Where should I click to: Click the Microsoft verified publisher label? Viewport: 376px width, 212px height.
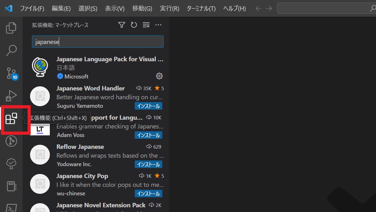click(73, 76)
